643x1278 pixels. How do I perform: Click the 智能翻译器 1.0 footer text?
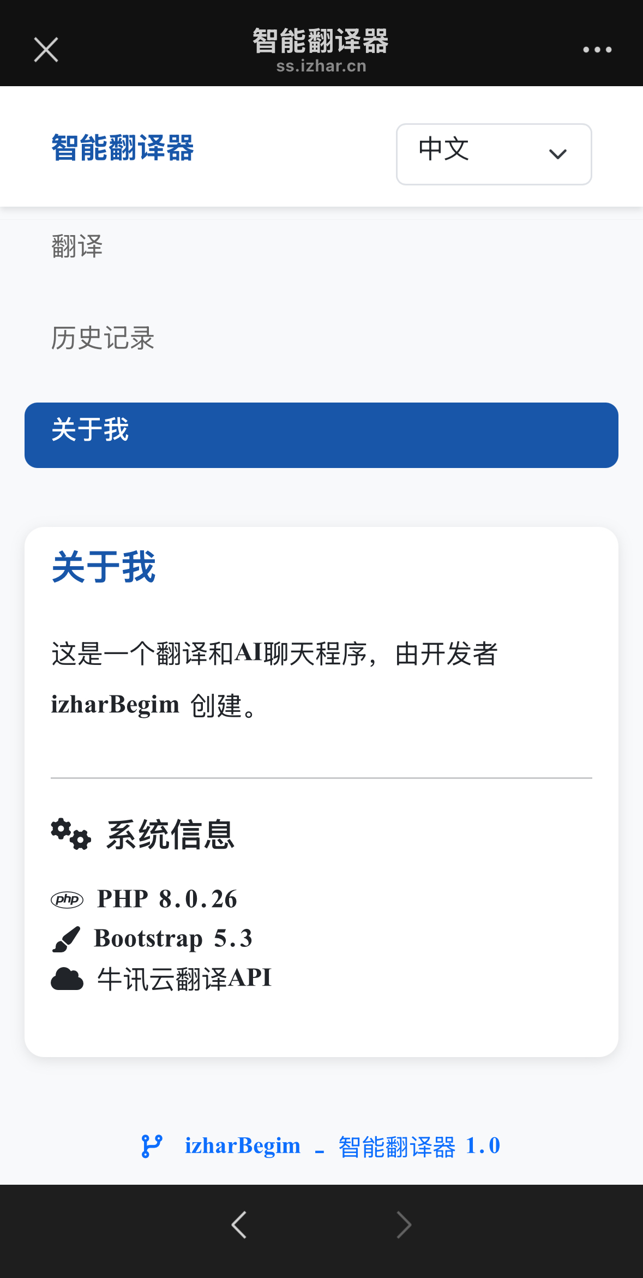click(419, 1146)
